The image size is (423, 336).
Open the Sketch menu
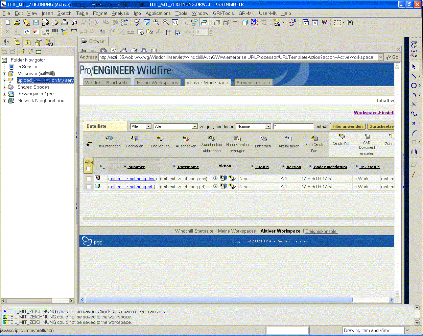(64, 13)
